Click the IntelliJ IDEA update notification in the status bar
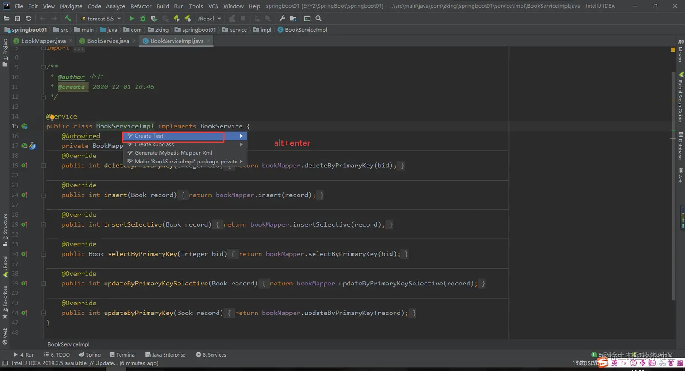Image resolution: width=685 pixels, height=371 pixels. [85, 363]
